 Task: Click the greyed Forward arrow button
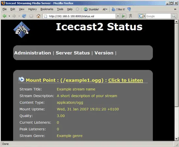[x=14, y=16]
